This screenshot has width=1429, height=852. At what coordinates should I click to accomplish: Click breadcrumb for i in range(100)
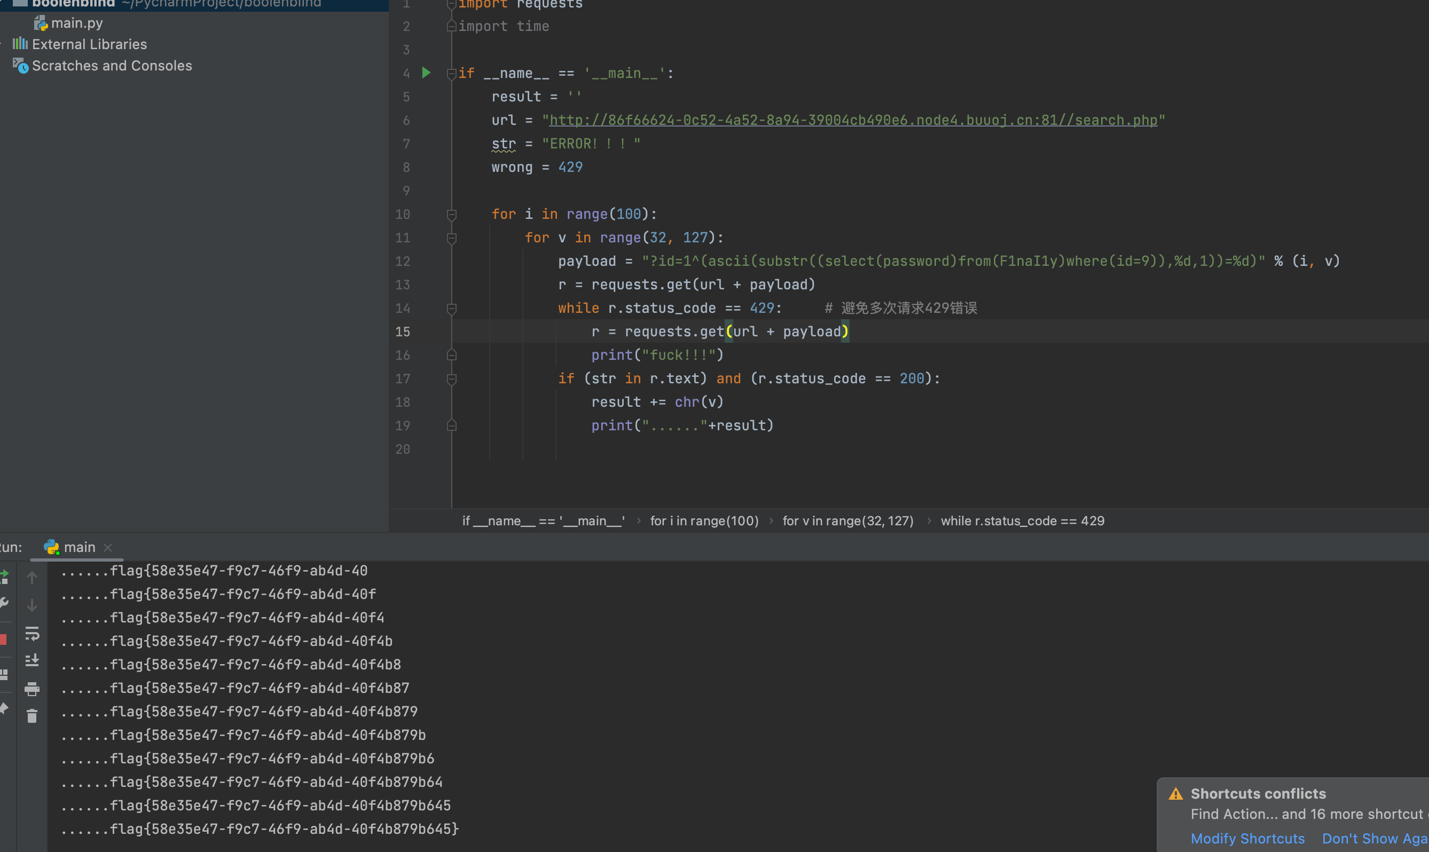tap(704, 520)
